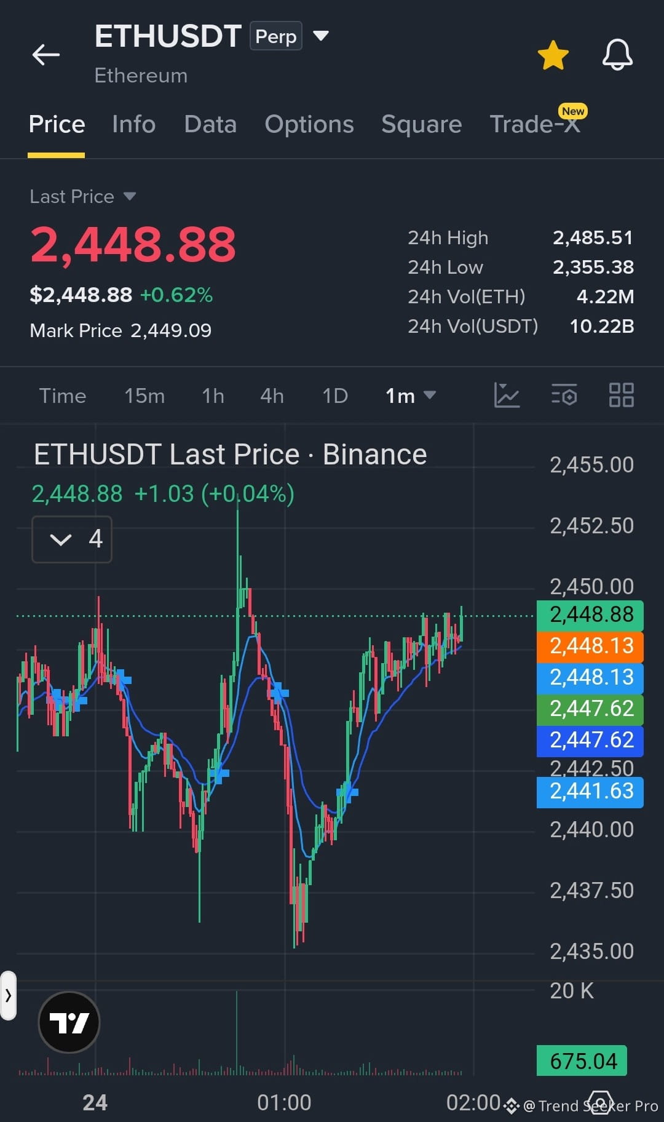Viewport: 664px width, 1122px height.
Task: Click the 24h High value 2,485.51
Action: coord(593,237)
